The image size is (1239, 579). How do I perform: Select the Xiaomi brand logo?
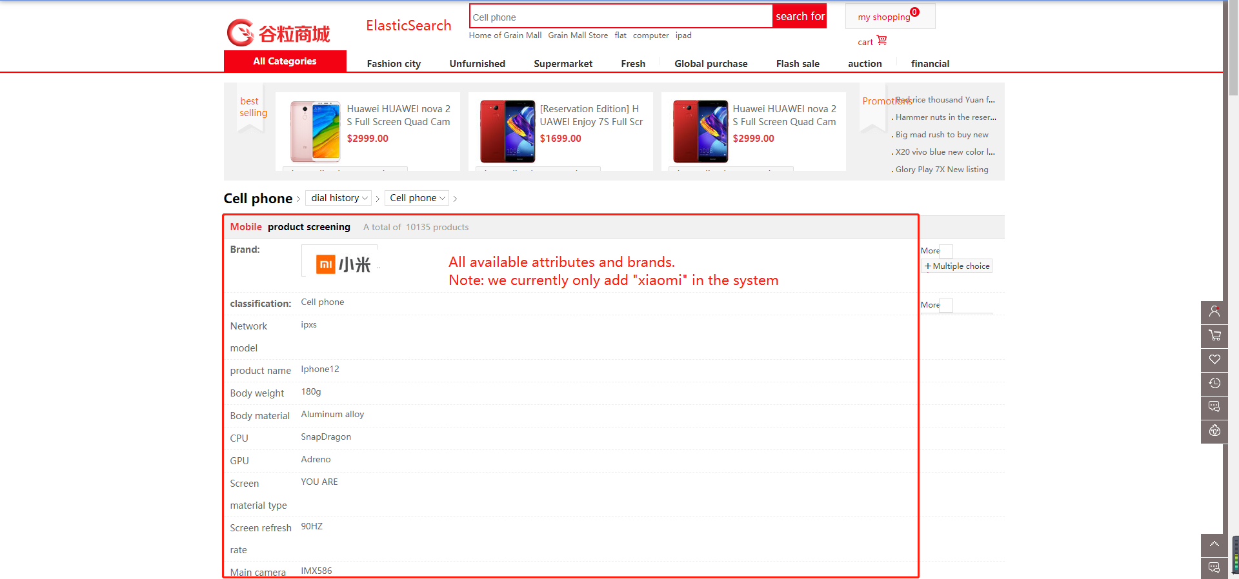343,264
